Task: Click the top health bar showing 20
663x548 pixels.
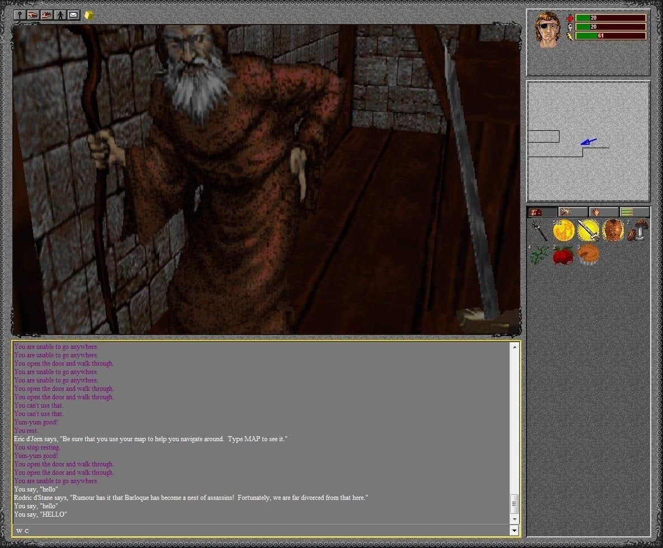Action: pos(611,18)
